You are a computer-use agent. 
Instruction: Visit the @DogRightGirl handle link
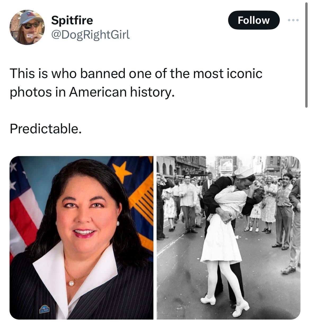90,34
